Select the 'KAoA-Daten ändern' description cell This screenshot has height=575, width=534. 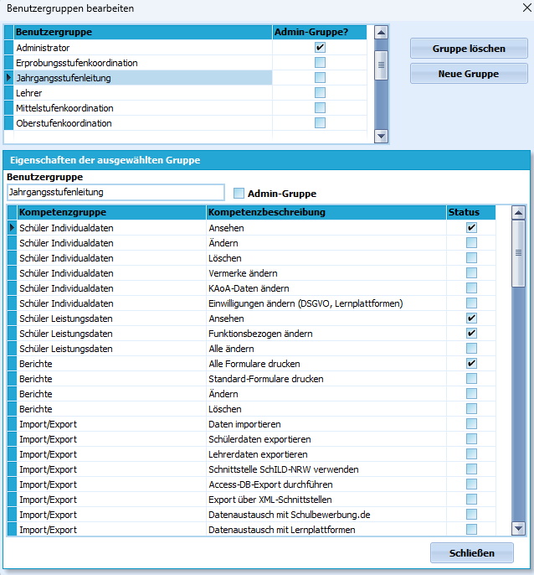pos(326,288)
